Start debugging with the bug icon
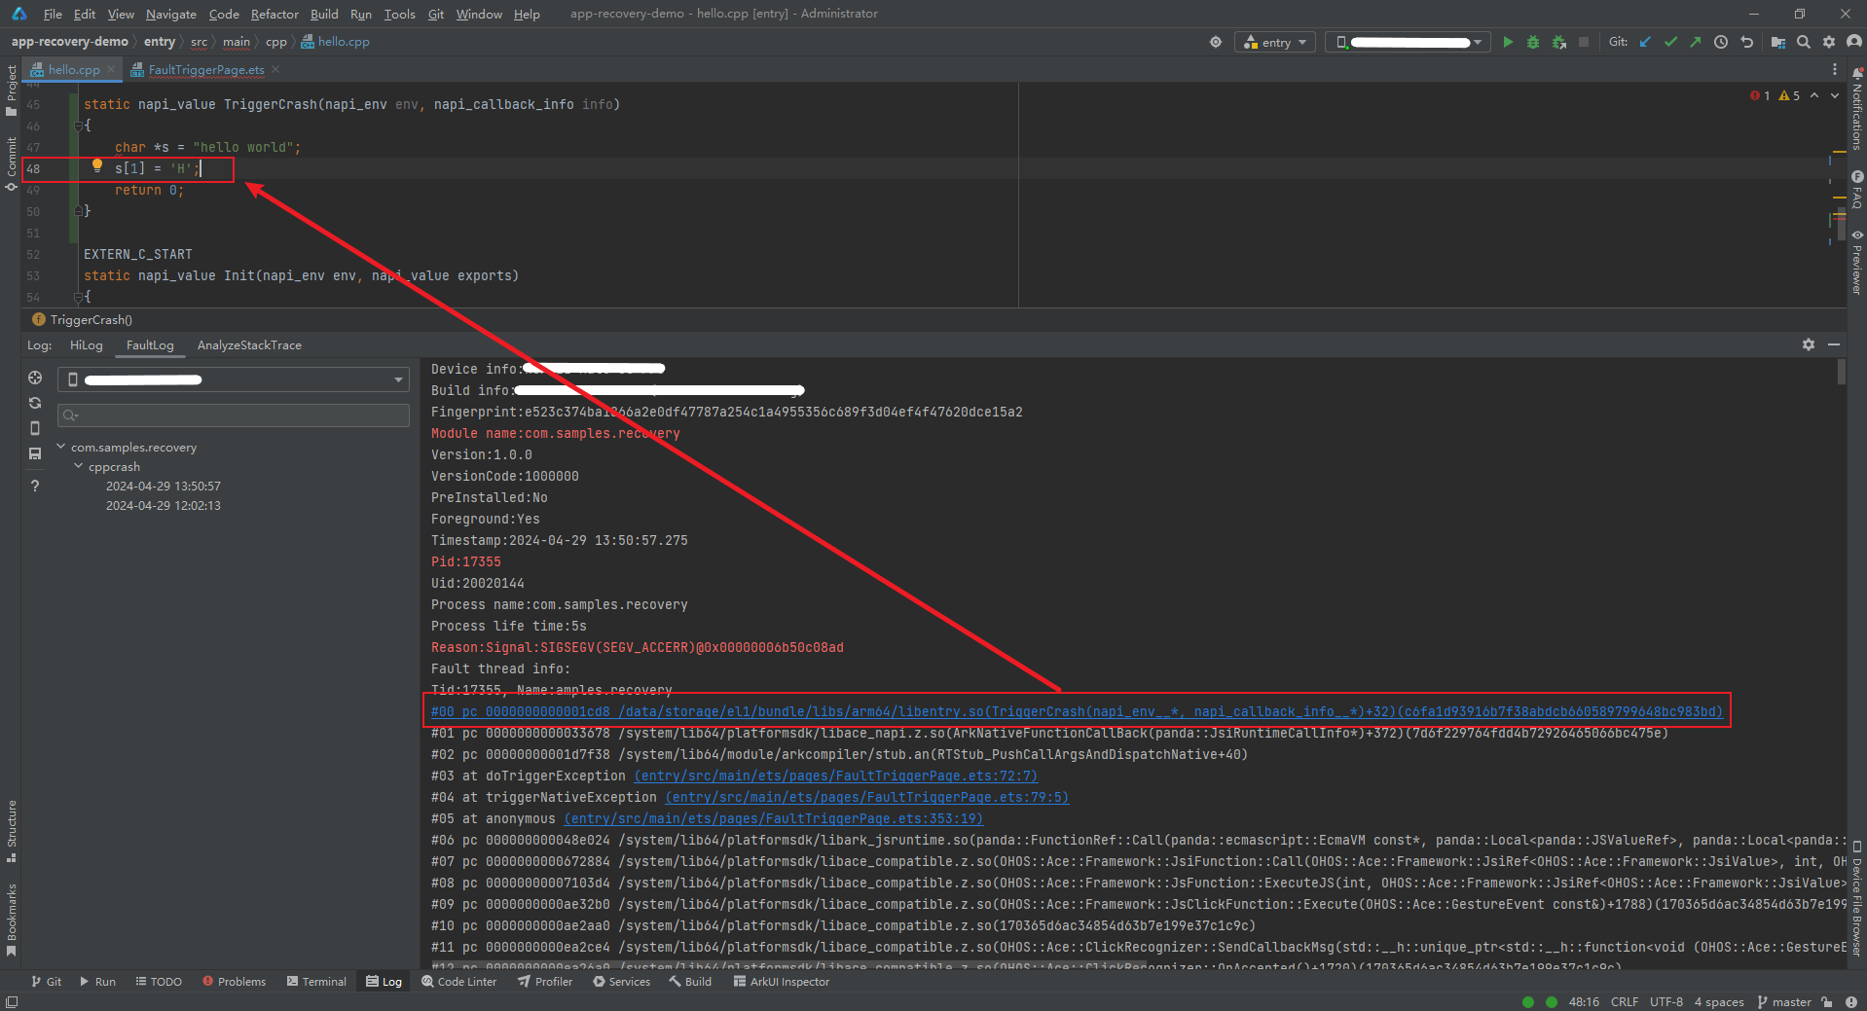 click(1533, 42)
